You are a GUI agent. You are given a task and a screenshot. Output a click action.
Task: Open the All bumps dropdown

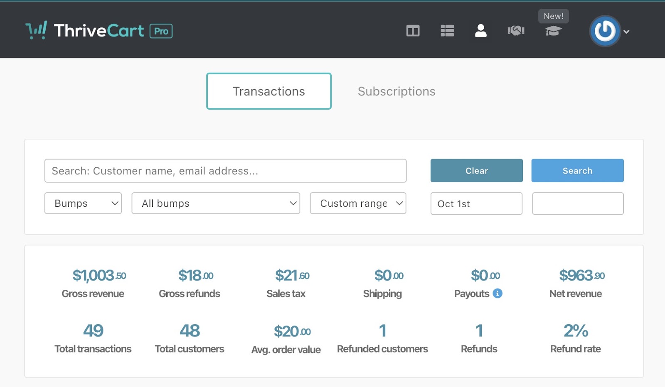pos(216,203)
